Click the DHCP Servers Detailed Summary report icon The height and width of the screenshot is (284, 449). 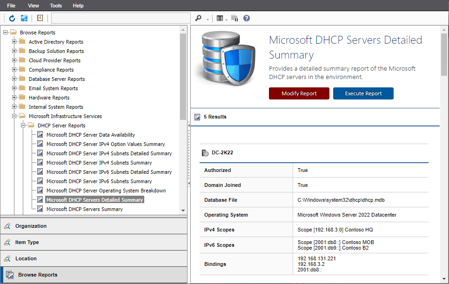pos(40,199)
